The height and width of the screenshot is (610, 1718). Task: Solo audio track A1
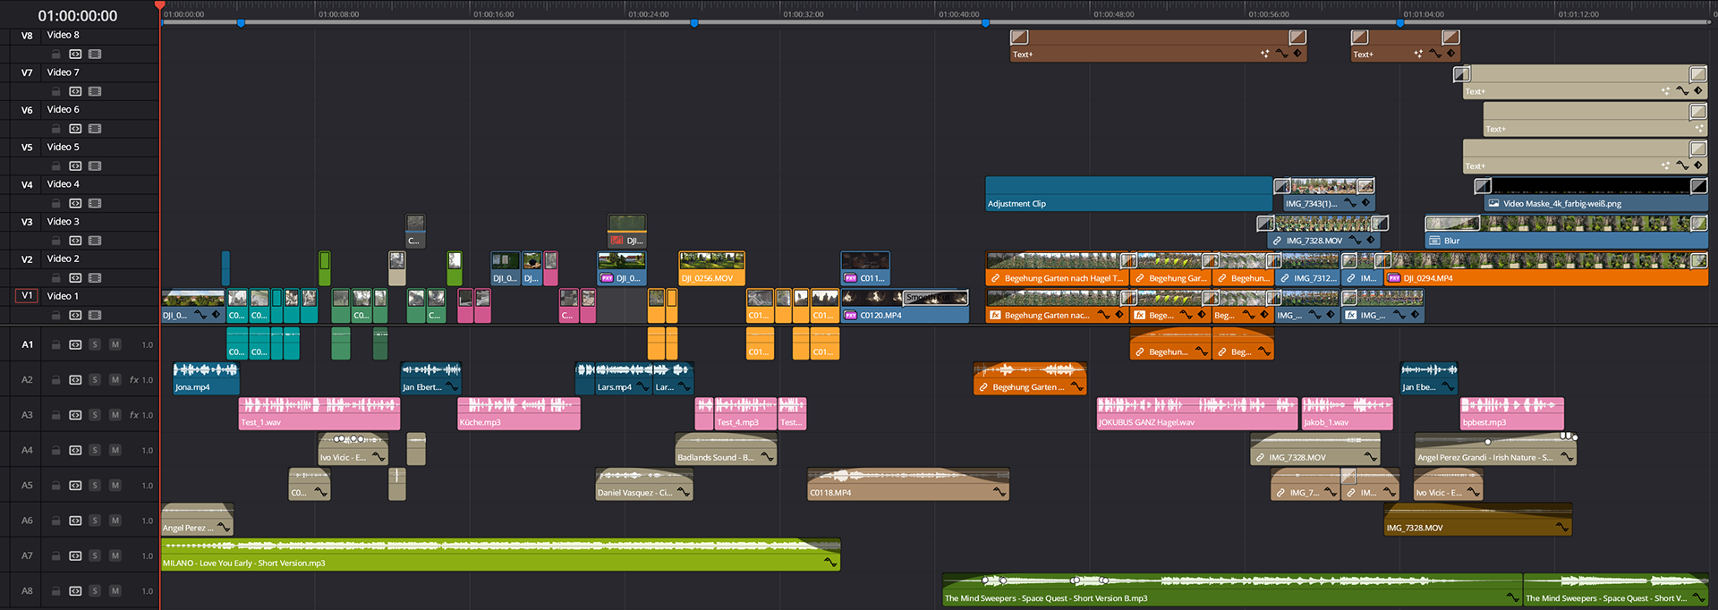[95, 344]
